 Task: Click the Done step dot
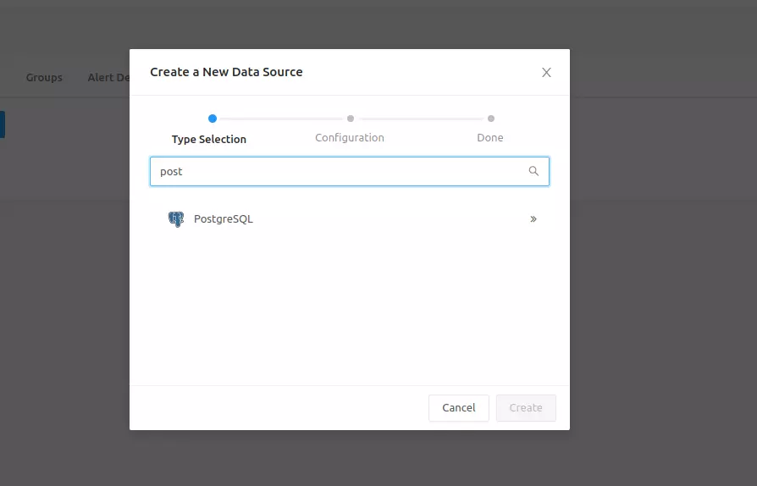491,119
